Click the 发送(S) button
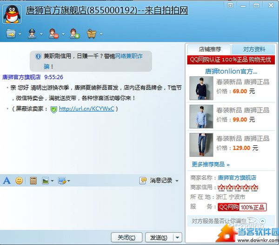 (159, 238)
